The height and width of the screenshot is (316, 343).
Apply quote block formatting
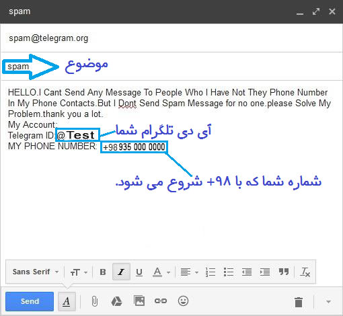[284, 272]
